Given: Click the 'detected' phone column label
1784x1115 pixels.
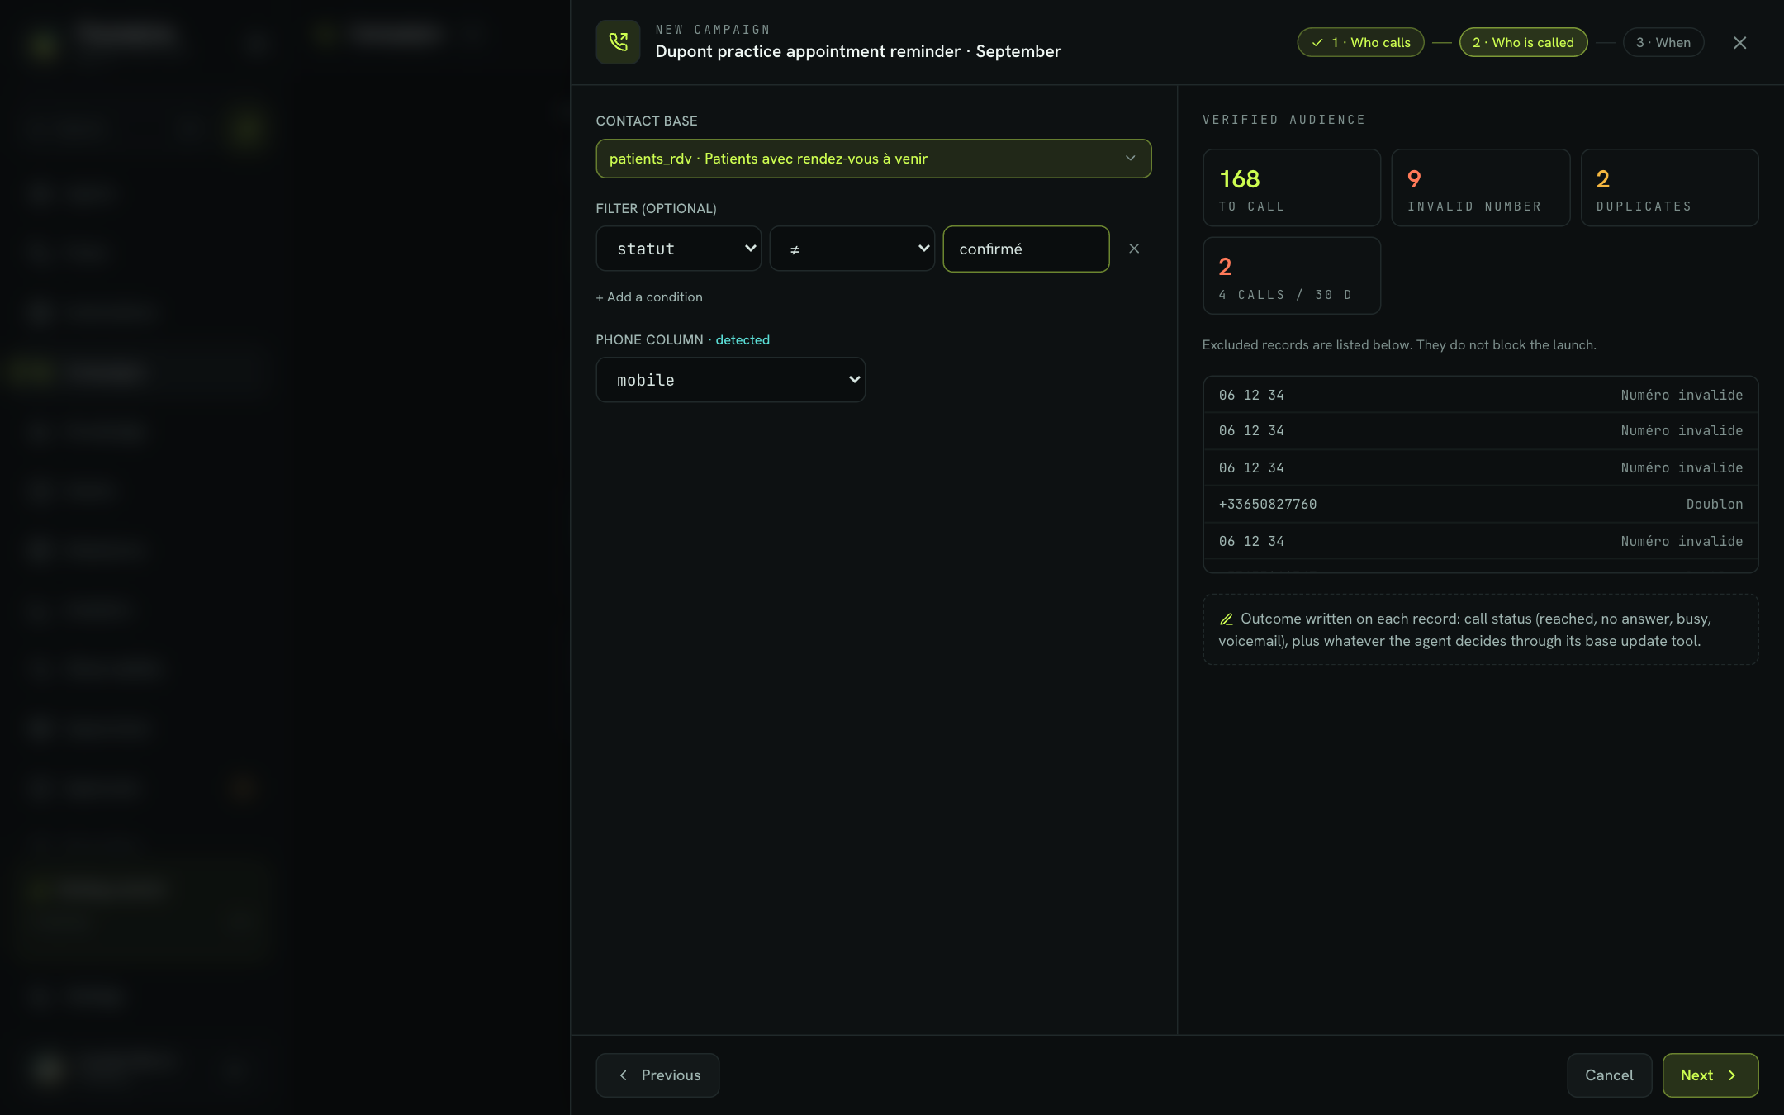Looking at the screenshot, I should tap(743, 340).
